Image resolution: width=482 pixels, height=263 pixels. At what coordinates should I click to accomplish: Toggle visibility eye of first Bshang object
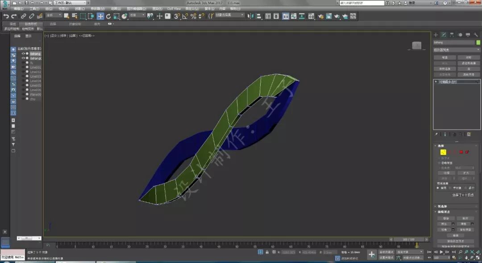pyautogui.click(x=23, y=54)
